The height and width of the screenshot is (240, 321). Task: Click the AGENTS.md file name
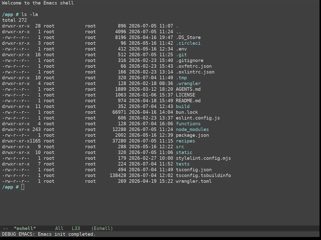[188, 89]
